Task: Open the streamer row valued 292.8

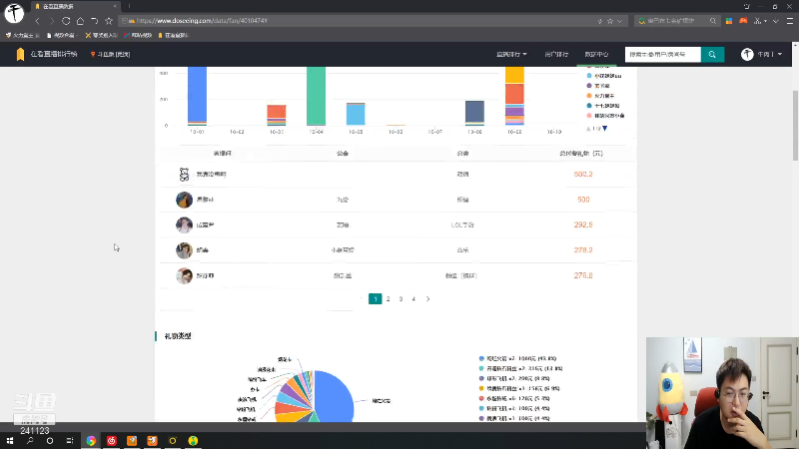Action: coord(398,224)
